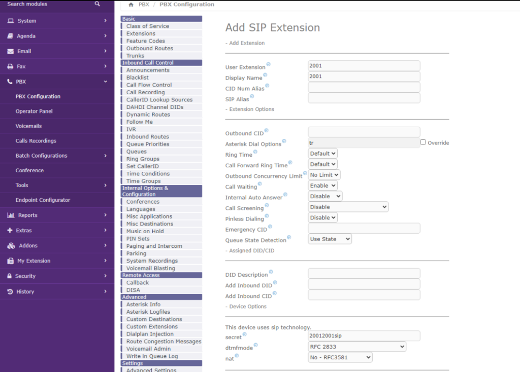Open the Ring Time dropdown
The height and width of the screenshot is (372, 520).
click(x=322, y=154)
